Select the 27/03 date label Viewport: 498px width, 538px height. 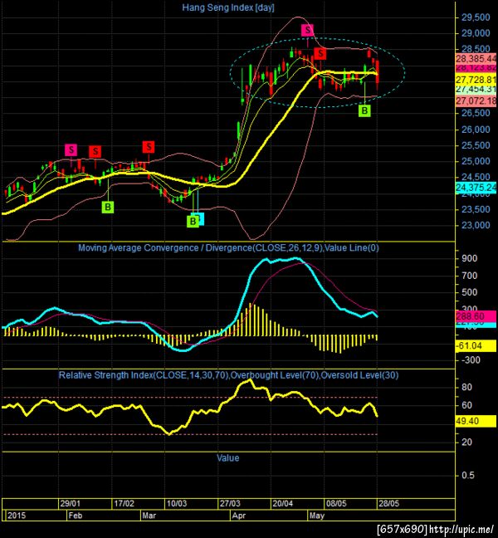[x=230, y=504]
